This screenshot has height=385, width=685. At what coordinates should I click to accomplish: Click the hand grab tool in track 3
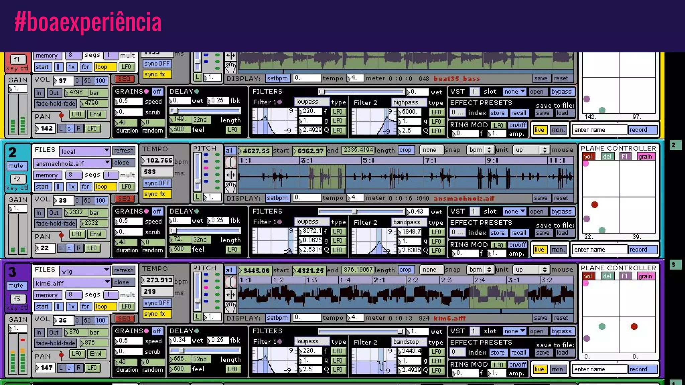230,307
